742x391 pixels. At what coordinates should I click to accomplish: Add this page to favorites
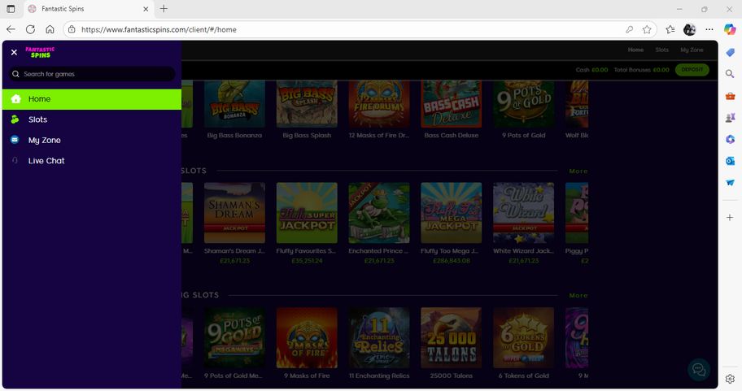tap(647, 29)
